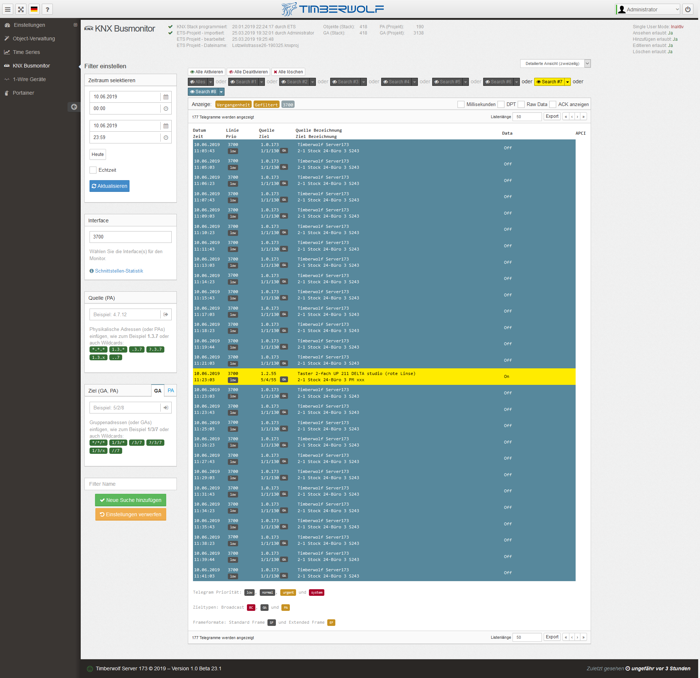
Task: Open Search #7 dropdown arrow
Action: click(x=568, y=82)
